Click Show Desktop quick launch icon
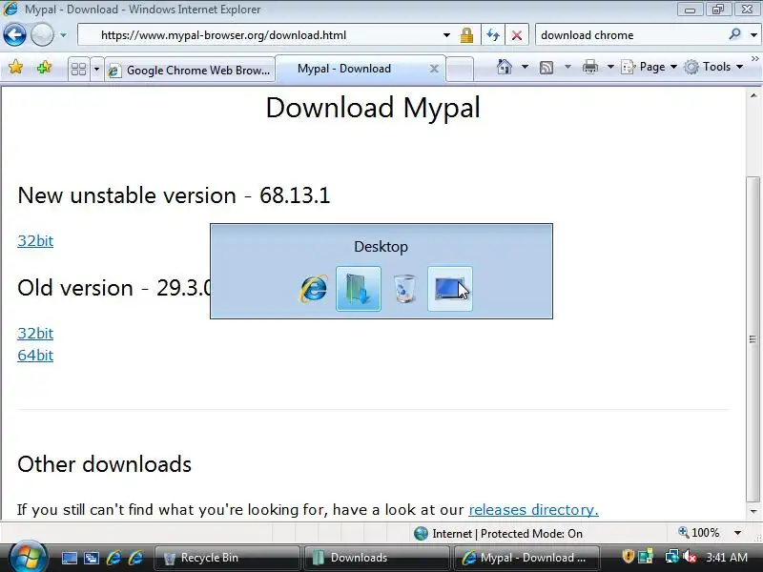Screen dimensions: 763x572 (69, 558)
